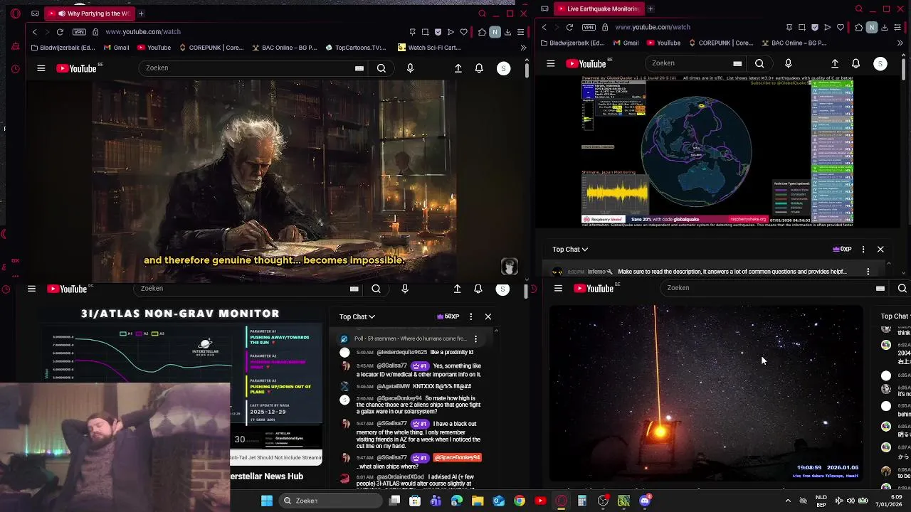Open YouTube guide menu in top-left window
The image size is (911, 512).
click(41, 68)
